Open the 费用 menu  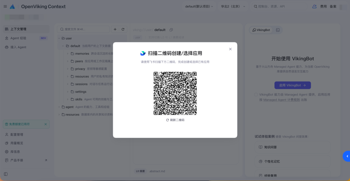323,6
